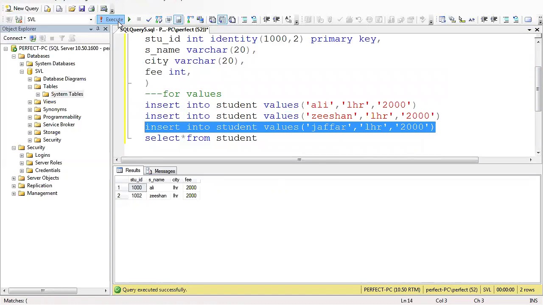Image resolution: width=543 pixels, height=305 pixels.
Task: Collapse the Tables folder
Action: [30, 86]
